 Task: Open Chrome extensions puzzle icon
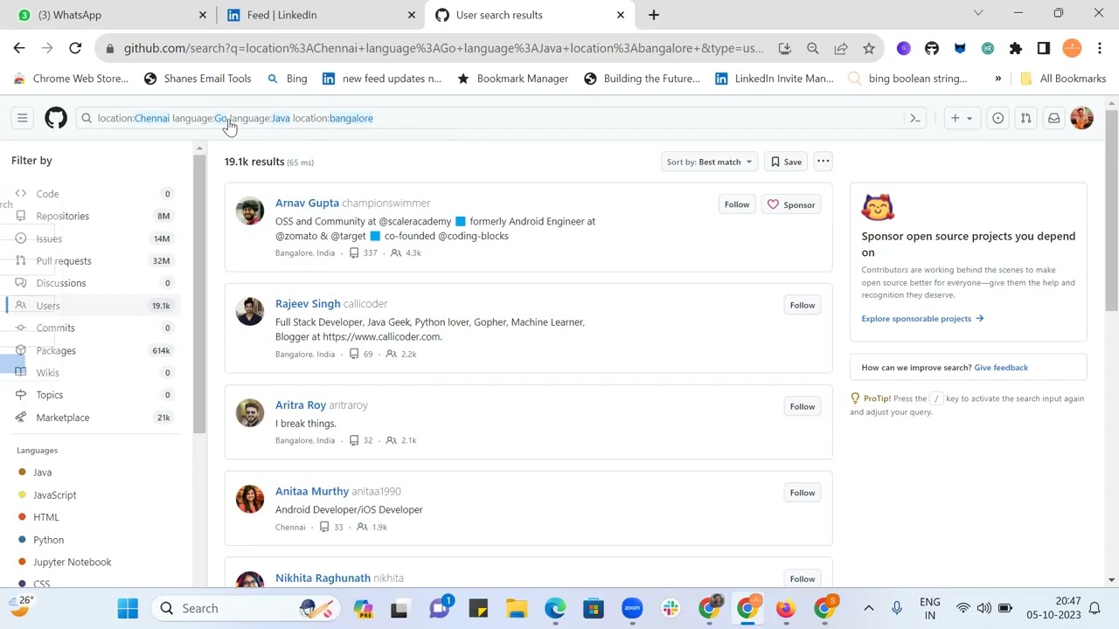1016,48
